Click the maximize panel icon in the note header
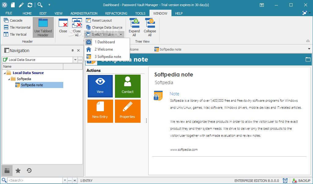The image size is (313, 184). pos(308,59)
